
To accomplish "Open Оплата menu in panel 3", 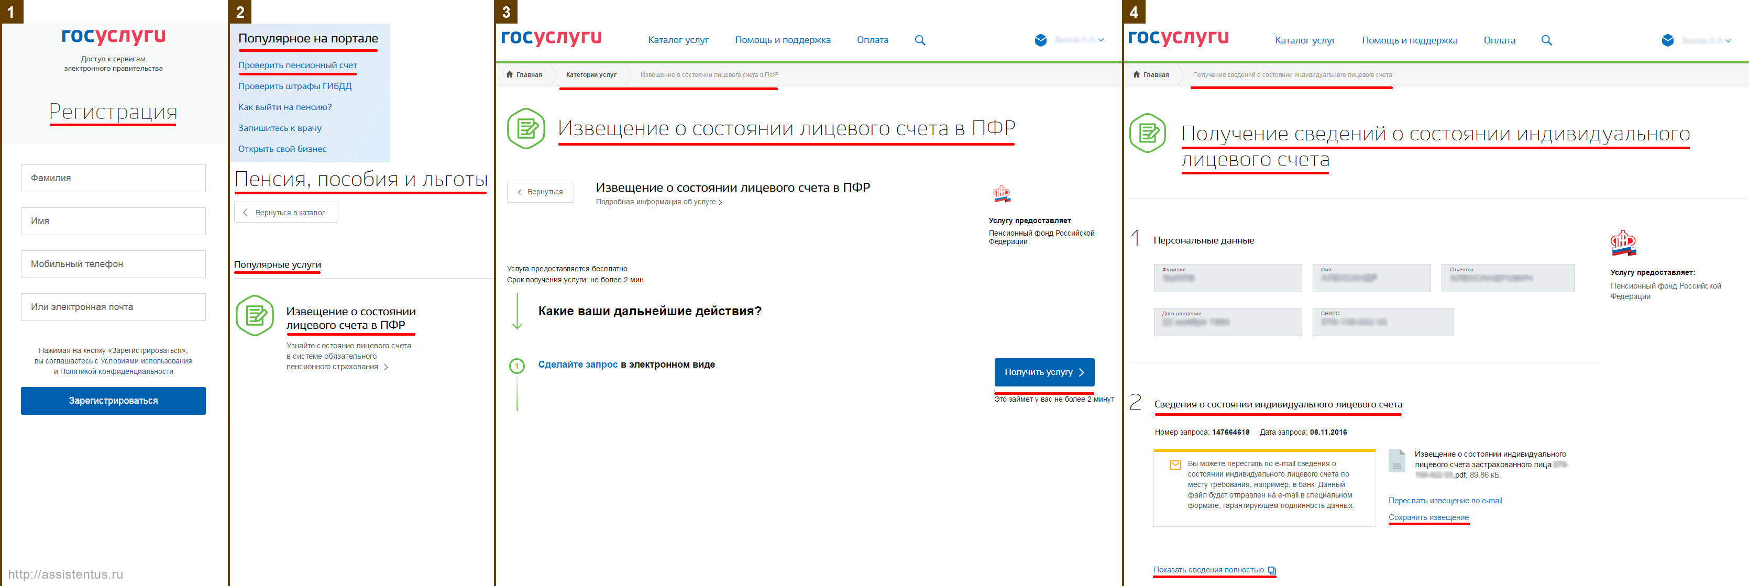I will 873,40.
